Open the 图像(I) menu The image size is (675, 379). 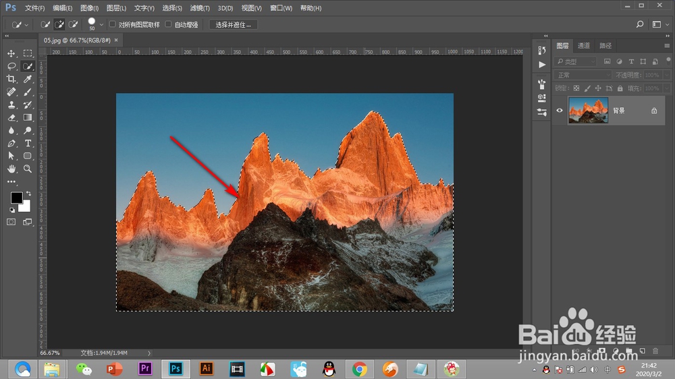coord(90,8)
